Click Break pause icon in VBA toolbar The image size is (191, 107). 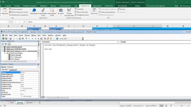[36, 39]
